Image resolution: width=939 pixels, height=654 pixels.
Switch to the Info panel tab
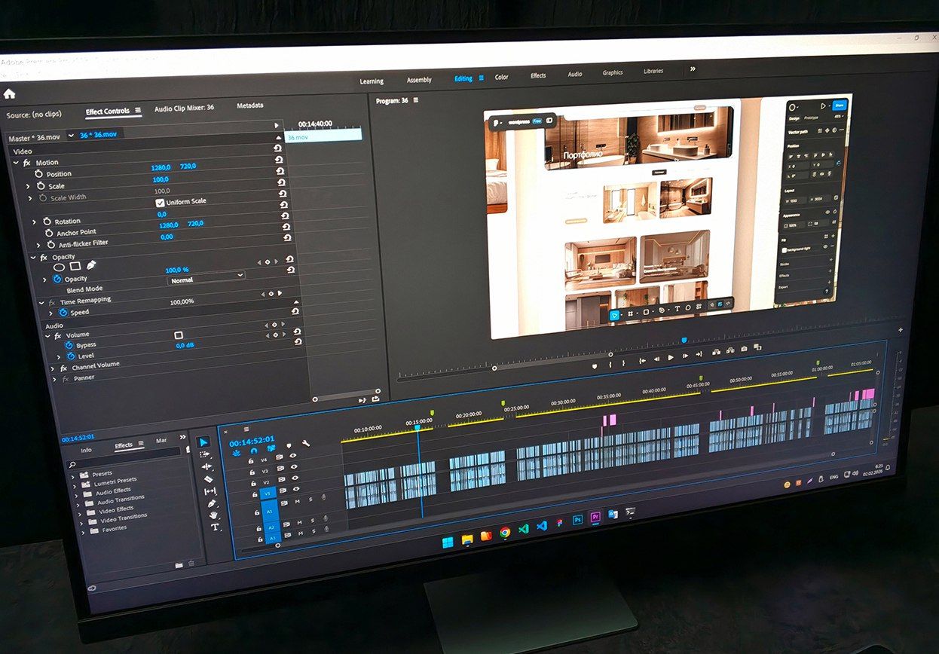(87, 450)
